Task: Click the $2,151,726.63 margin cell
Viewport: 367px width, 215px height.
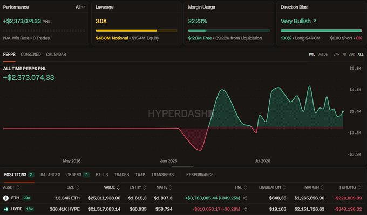Action: tap(309, 209)
